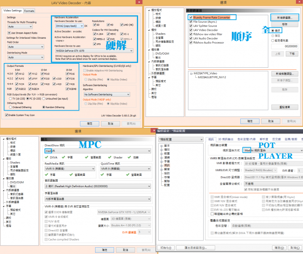Select Shaders in the MPC output options tree
The image size is (303, 254).
click(15, 162)
